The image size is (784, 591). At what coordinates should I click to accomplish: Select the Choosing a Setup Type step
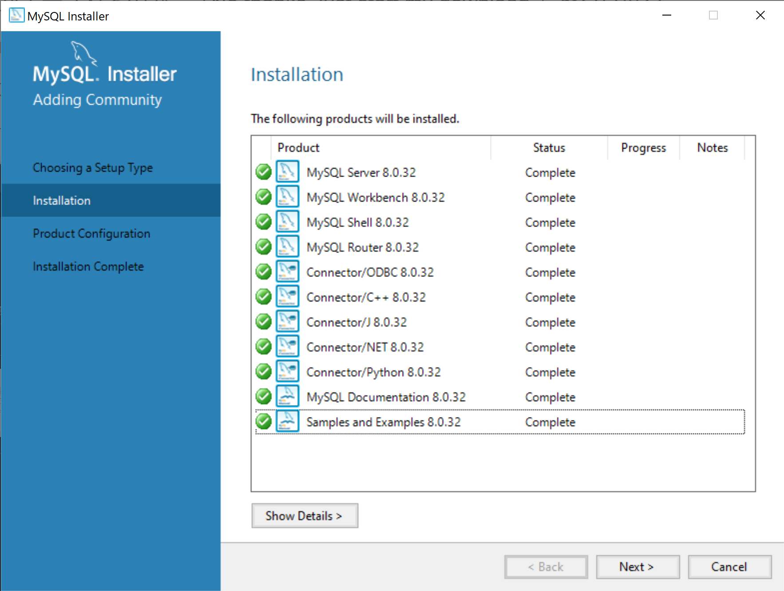click(x=92, y=168)
